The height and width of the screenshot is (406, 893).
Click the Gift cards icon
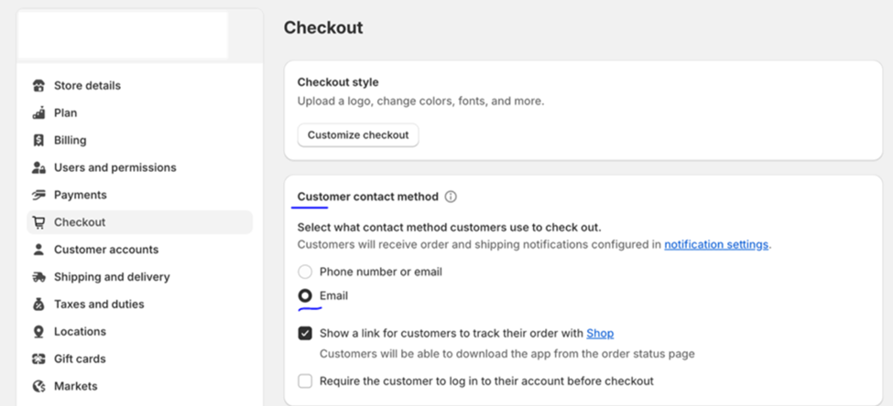point(38,358)
